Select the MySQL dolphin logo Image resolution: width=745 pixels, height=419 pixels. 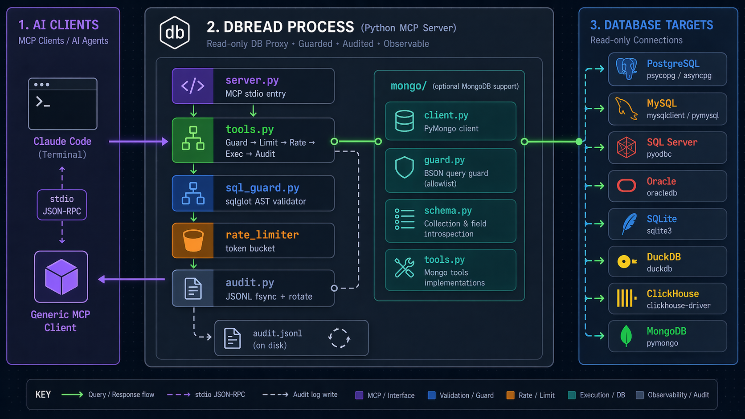(x=626, y=109)
